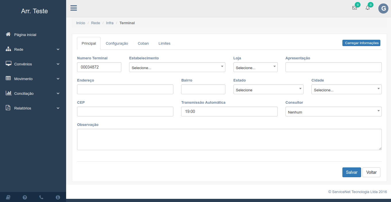Open the Consultor dropdown

(333, 112)
